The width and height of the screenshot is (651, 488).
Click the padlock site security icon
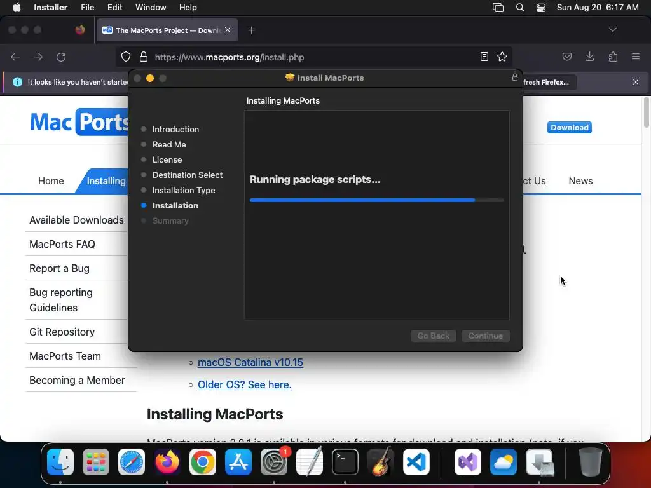[x=144, y=57]
